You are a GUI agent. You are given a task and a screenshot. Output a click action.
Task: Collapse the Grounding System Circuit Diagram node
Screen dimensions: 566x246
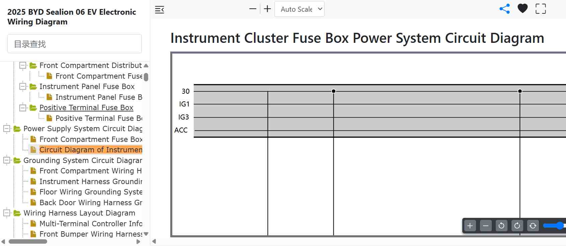[7, 160]
